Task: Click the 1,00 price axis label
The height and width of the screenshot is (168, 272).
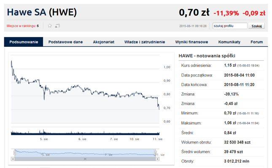Action: 167,67
